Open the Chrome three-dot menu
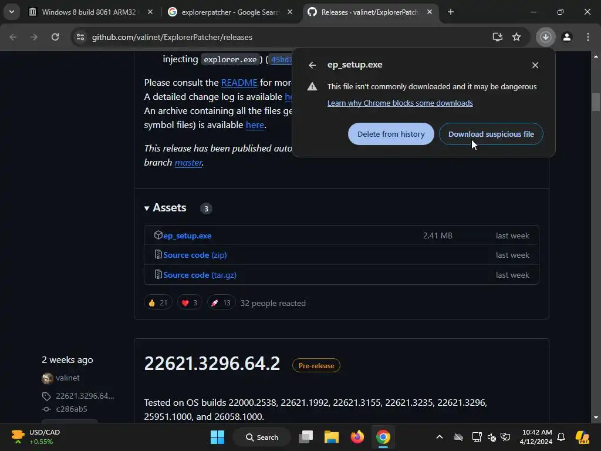 tap(588, 37)
